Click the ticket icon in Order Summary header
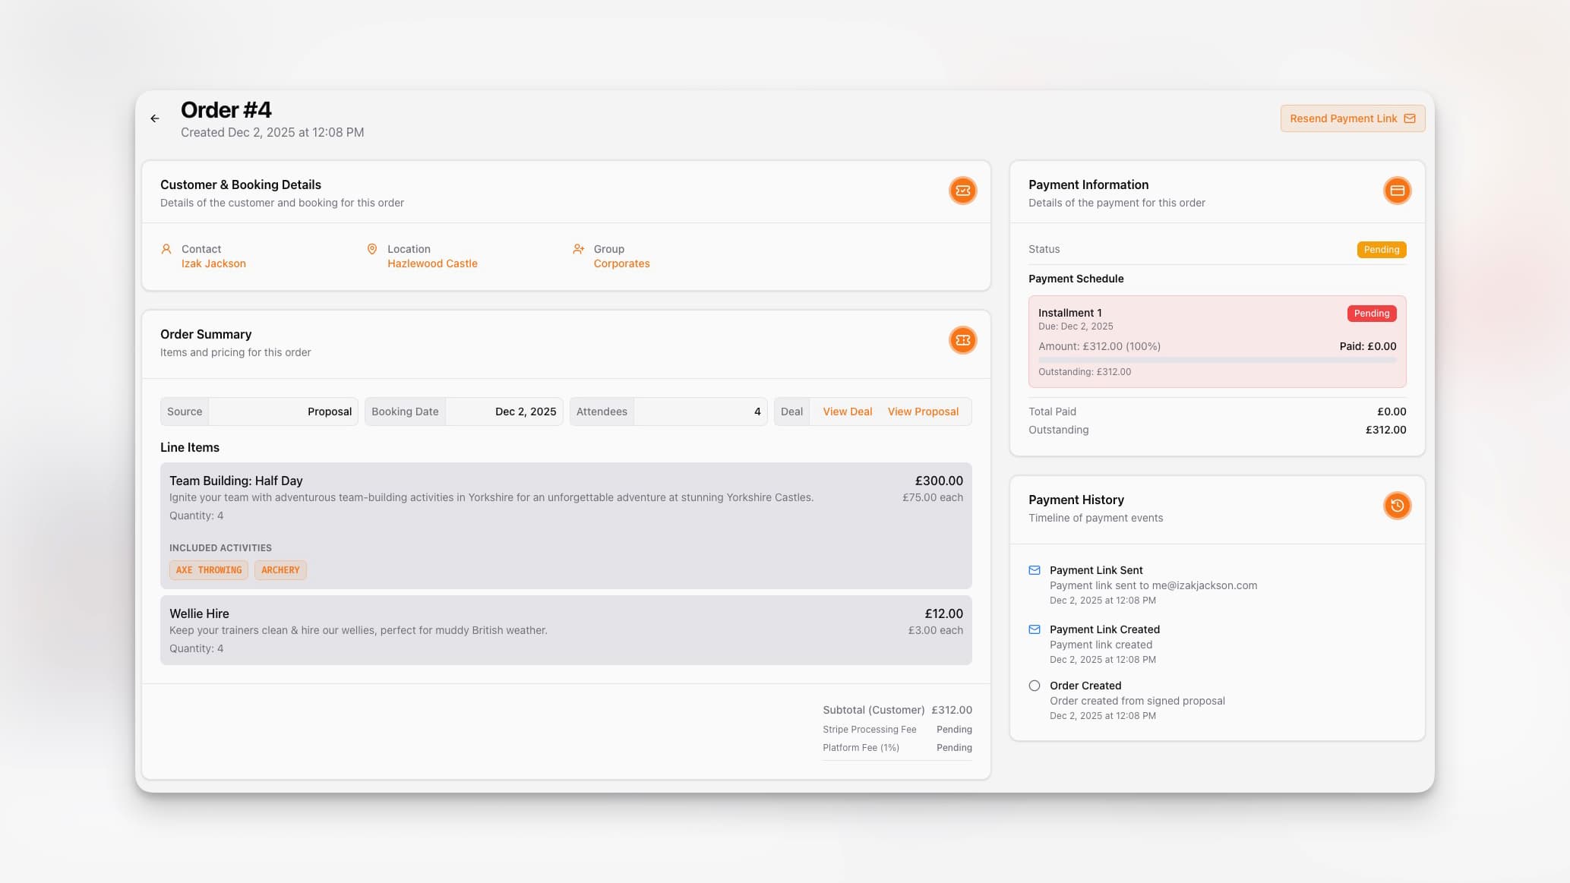 (962, 340)
